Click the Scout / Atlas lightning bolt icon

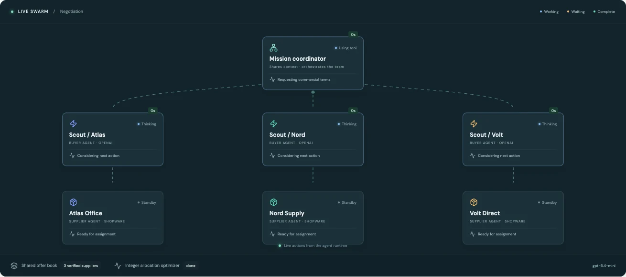click(x=73, y=124)
